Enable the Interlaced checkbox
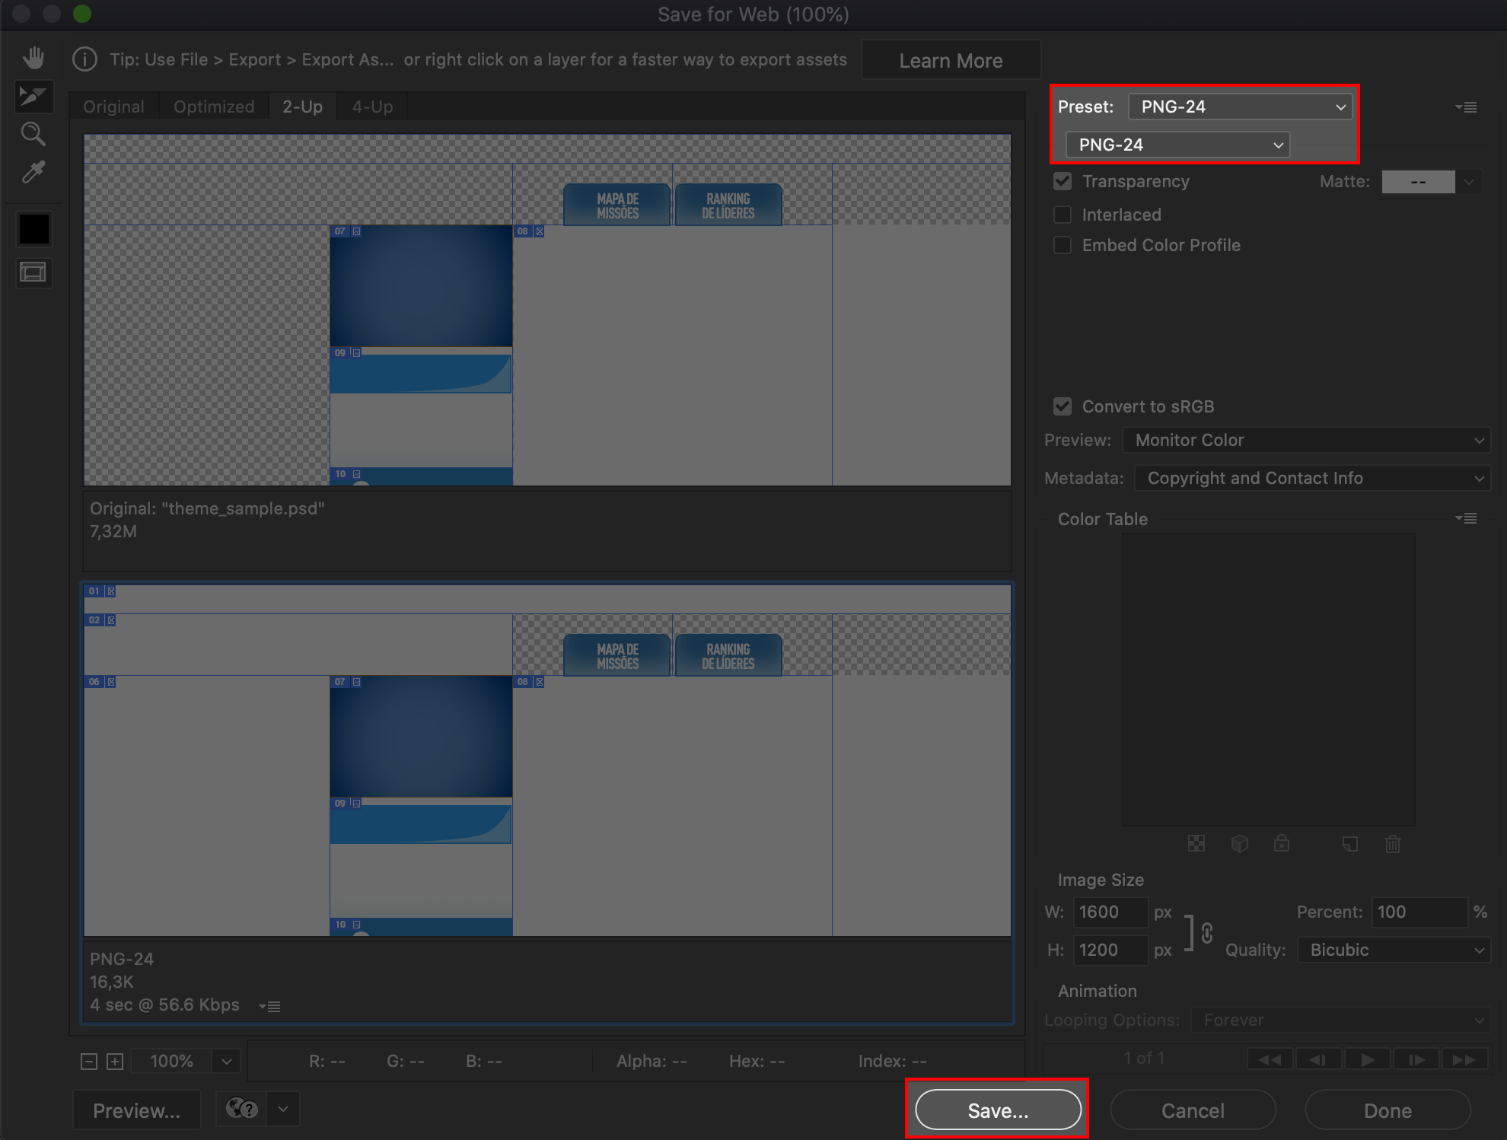Image resolution: width=1507 pixels, height=1140 pixels. [1063, 215]
